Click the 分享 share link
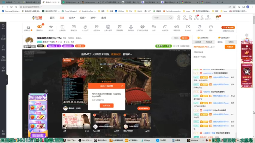 [x=176, y=46]
